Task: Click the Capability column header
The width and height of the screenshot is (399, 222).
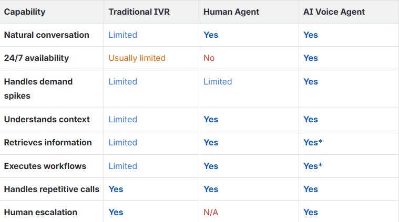Action: (25, 12)
